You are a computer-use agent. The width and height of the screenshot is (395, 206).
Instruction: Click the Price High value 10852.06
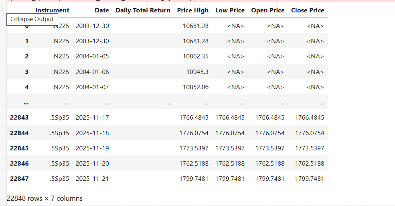[x=196, y=87]
